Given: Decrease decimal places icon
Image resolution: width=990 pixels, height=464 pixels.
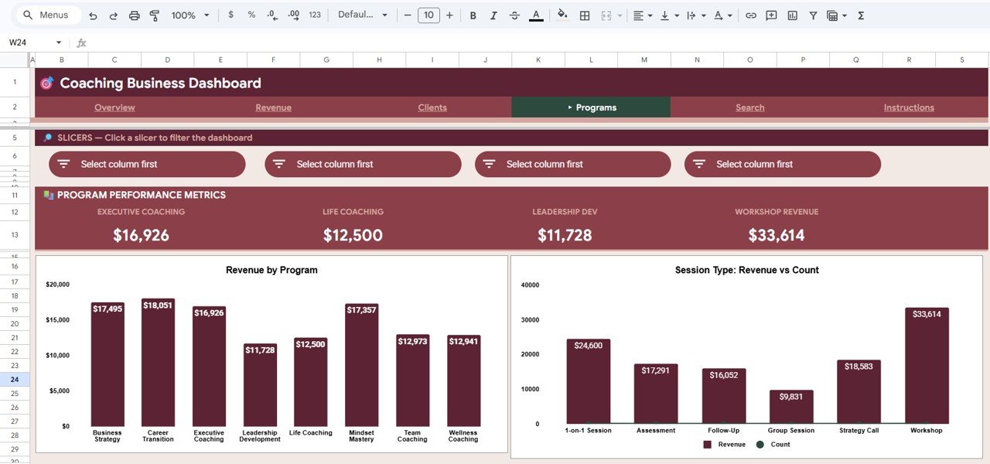Looking at the screenshot, I should pos(272,15).
